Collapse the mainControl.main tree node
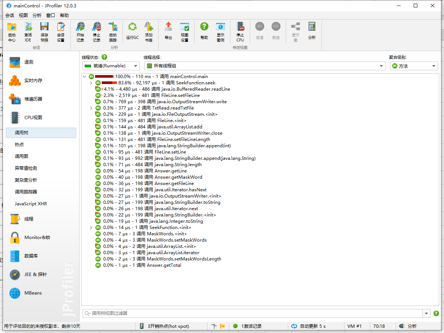Image resolution: width=444 pixels, height=333 pixels. pos(85,77)
